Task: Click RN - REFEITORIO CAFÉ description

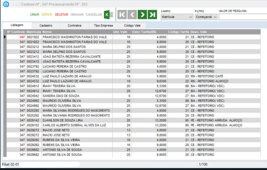Action: (x=207, y=76)
